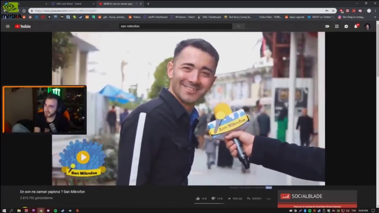Open the Apex Legends bookmark
The width and height of the screenshot is (379, 213).
pos(295,17)
